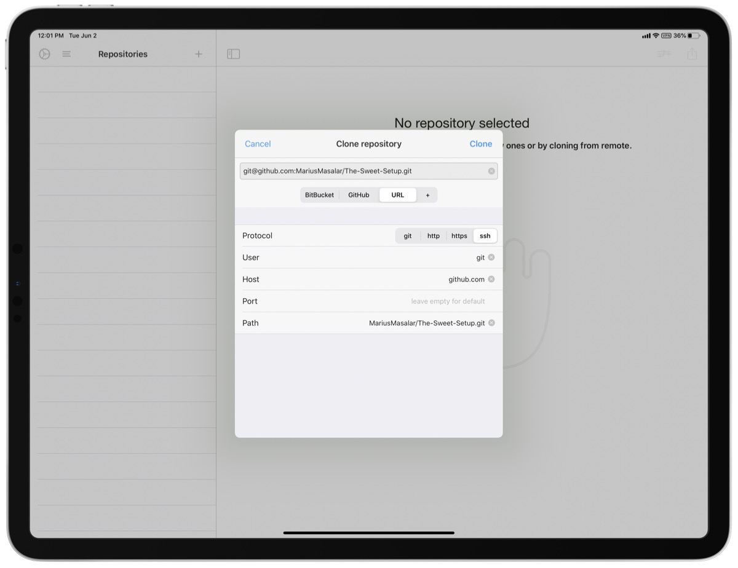
Task: Edit the Path field MariusMasalar/The-Sweet-Setup.git
Action: [368, 323]
